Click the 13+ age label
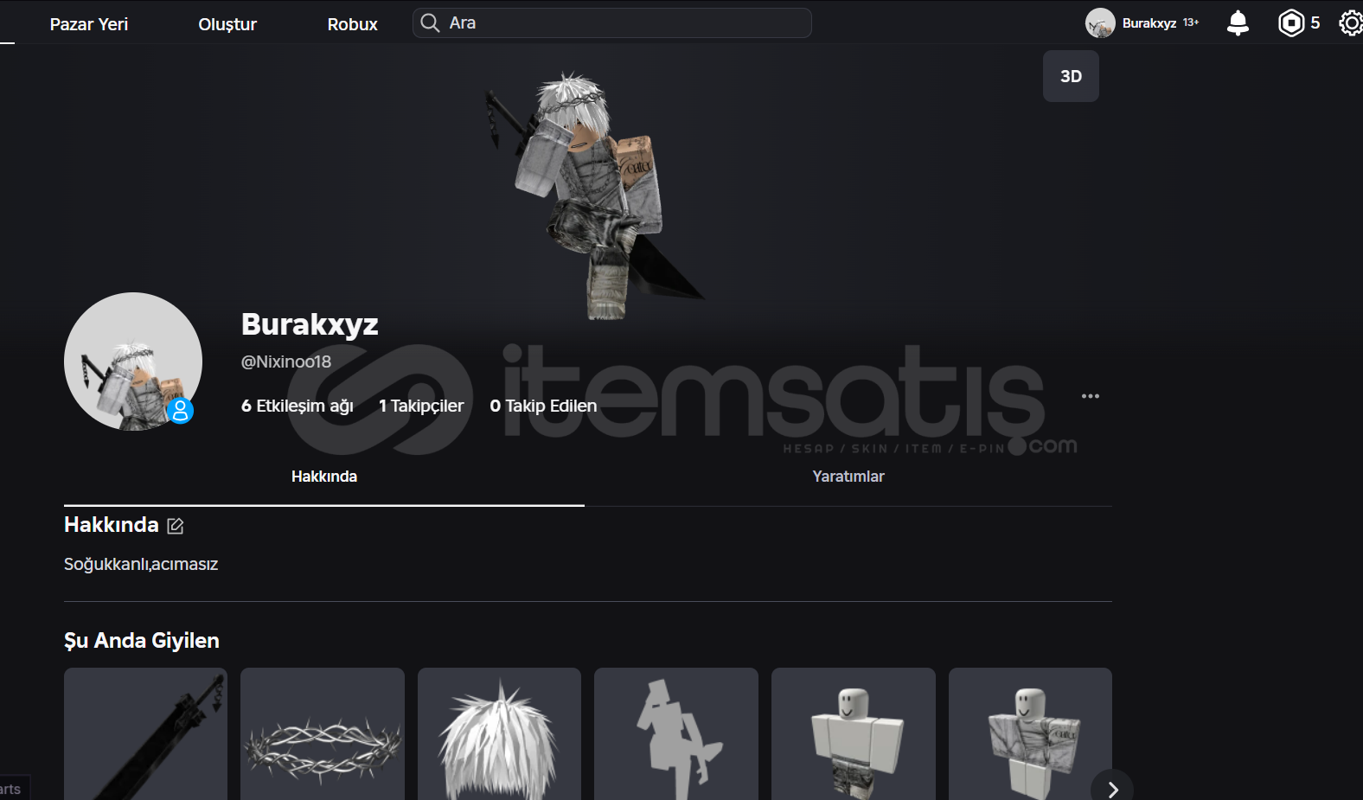Viewport: 1363px width, 800px height. [x=1191, y=22]
